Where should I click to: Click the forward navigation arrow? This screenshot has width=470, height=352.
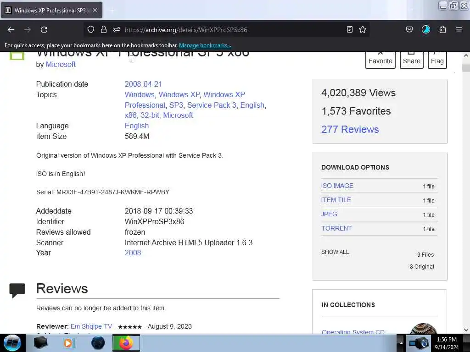tap(28, 30)
